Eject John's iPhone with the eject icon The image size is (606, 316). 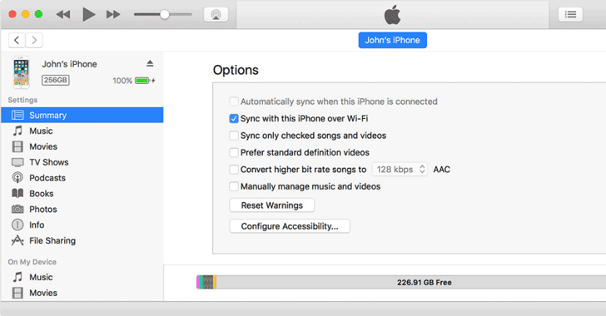150,63
